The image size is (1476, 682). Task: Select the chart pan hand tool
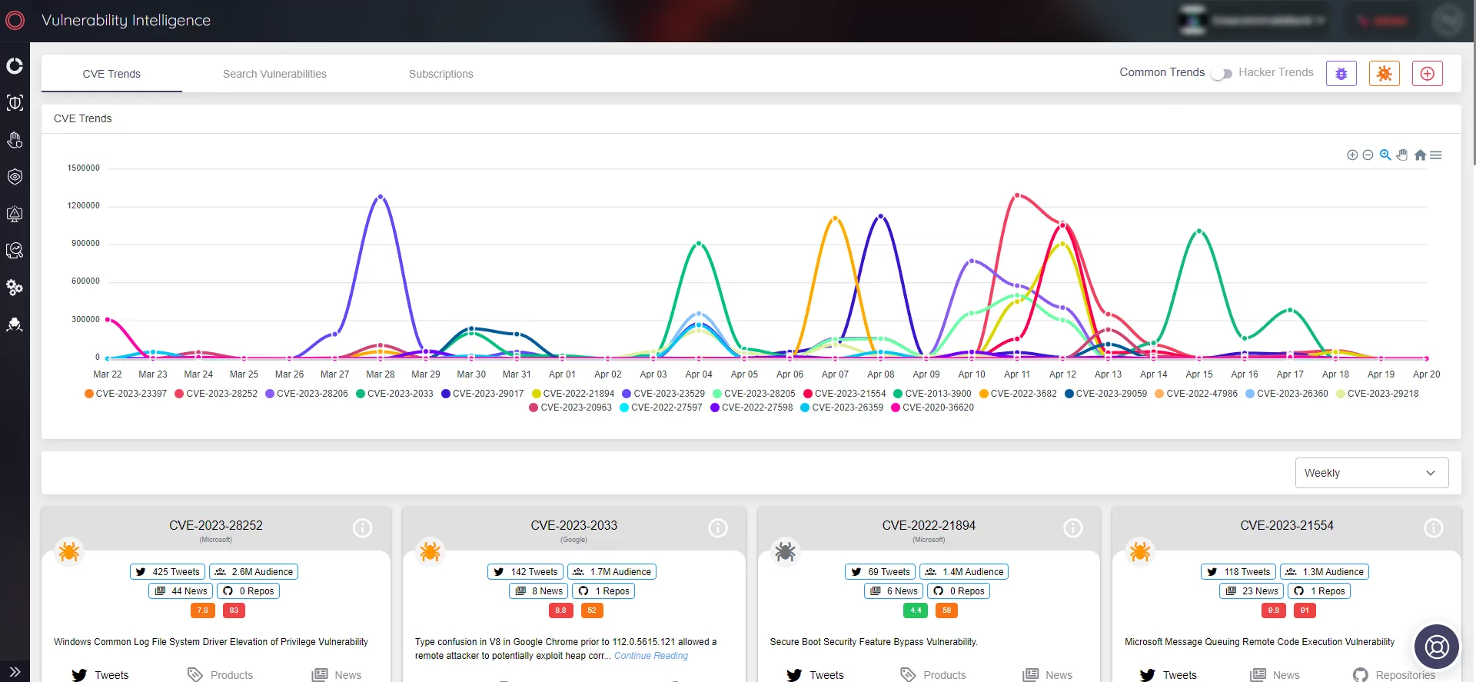[x=1402, y=155]
